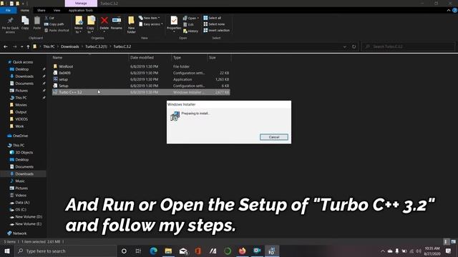The width and height of the screenshot is (458, 257).
Task: Click the Up one level arrow
Action: click(28, 46)
